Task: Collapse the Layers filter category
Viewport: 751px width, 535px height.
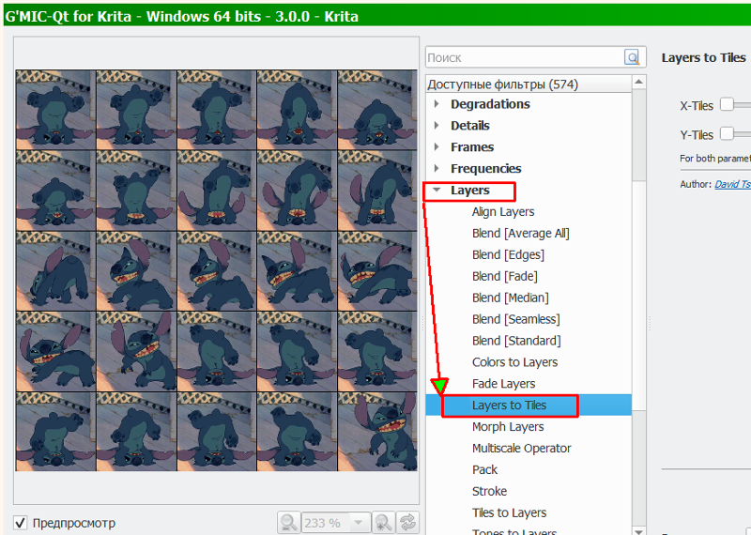Action: pyautogui.click(x=437, y=191)
